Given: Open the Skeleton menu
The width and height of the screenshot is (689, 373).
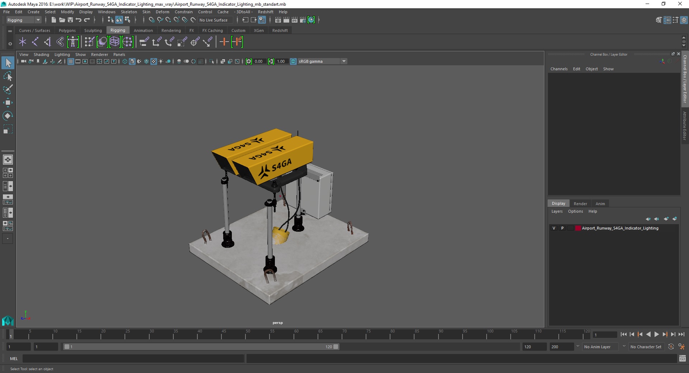Looking at the screenshot, I should (x=129, y=12).
